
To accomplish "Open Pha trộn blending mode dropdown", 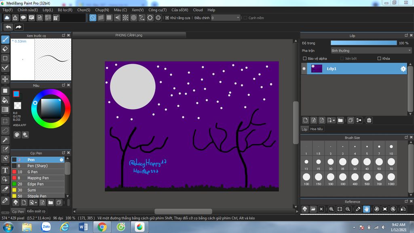I will pyautogui.click(x=371, y=51).
